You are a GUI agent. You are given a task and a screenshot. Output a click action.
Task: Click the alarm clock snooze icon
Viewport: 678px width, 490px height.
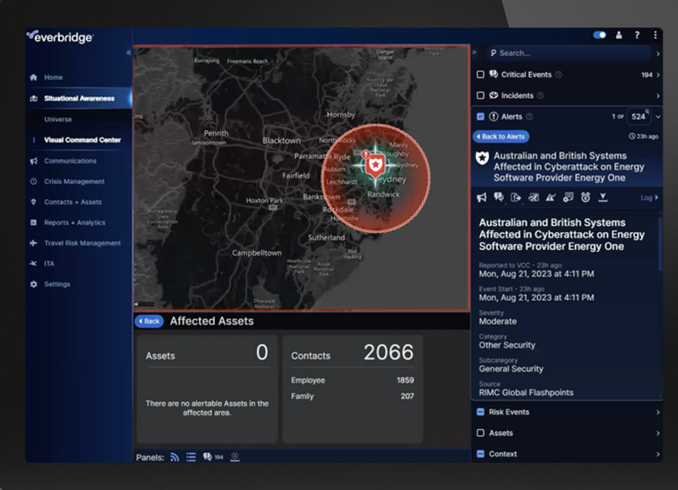[x=585, y=197]
